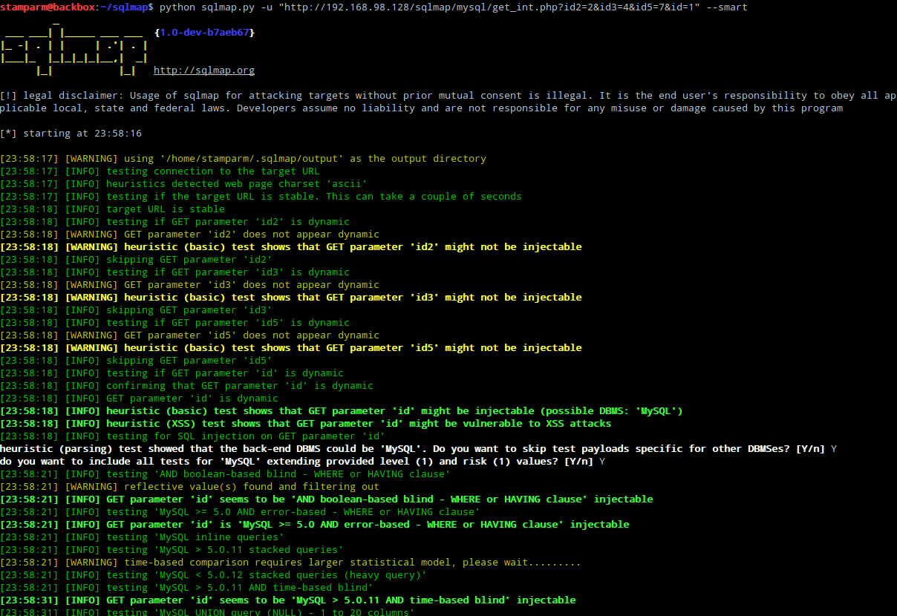The height and width of the screenshot is (616, 897).
Task: Click the 'skipping GET parameter id2' line
Action: (x=136, y=260)
